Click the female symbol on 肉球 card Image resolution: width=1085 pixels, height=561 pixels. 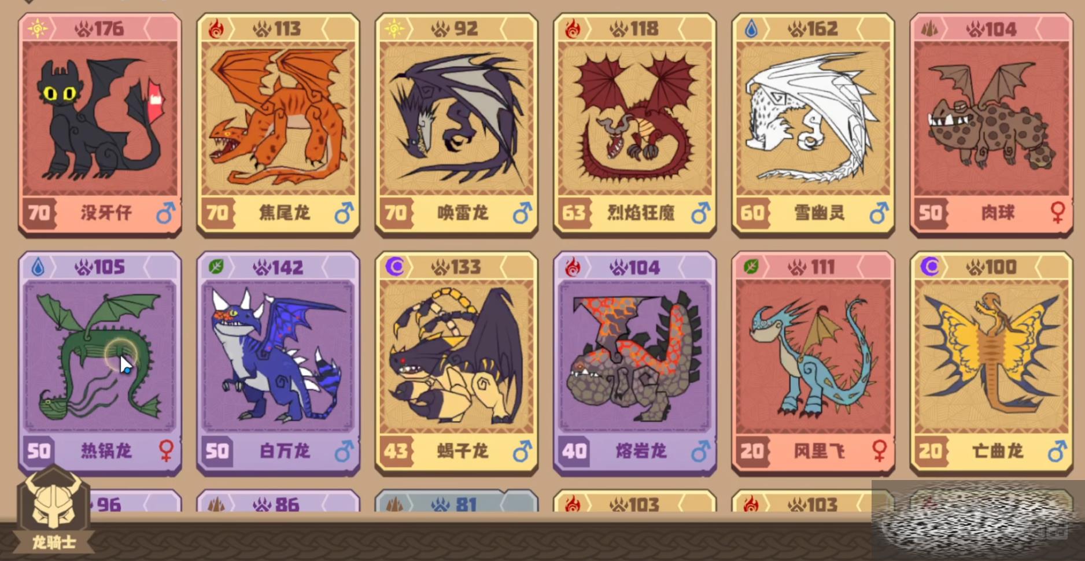click(x=1057, y=213)
